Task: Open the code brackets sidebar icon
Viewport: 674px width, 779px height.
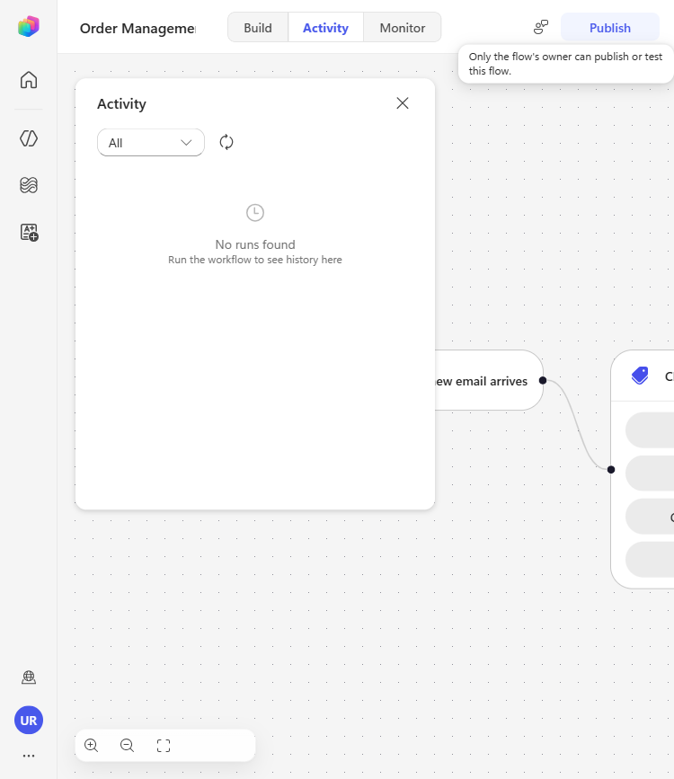Action: [x=29, y=138]
